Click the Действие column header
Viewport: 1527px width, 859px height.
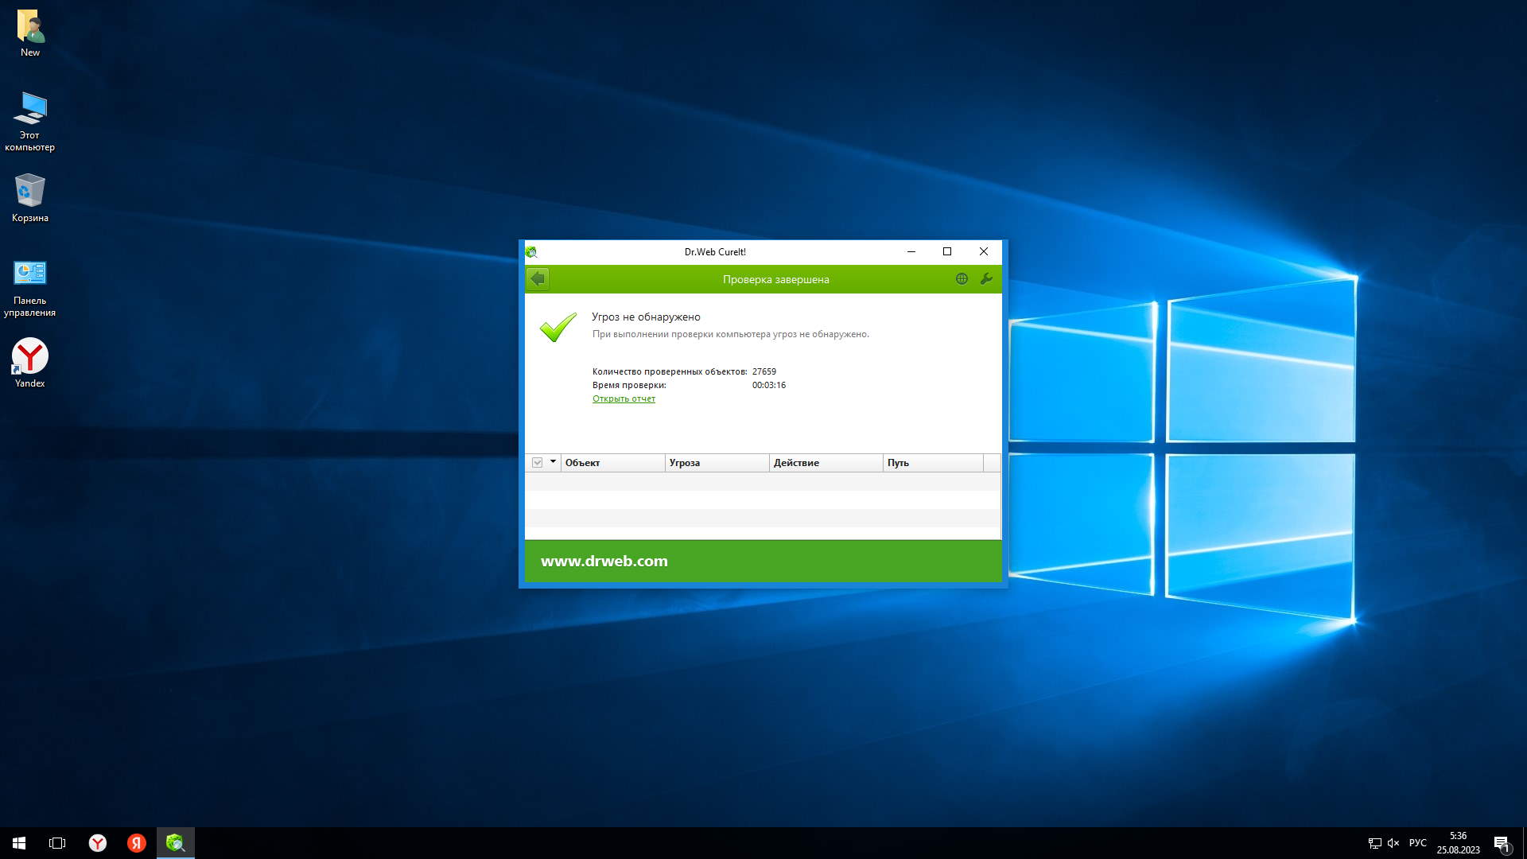click(825, 463)
